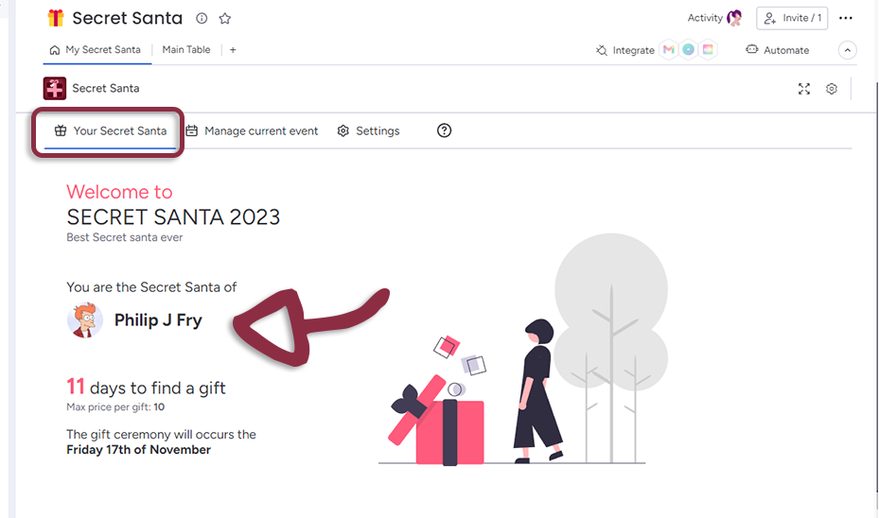The width and height of the screenshot is (879, 518).
Task: Click the board info icon beside the title
Action: (202, 19)
